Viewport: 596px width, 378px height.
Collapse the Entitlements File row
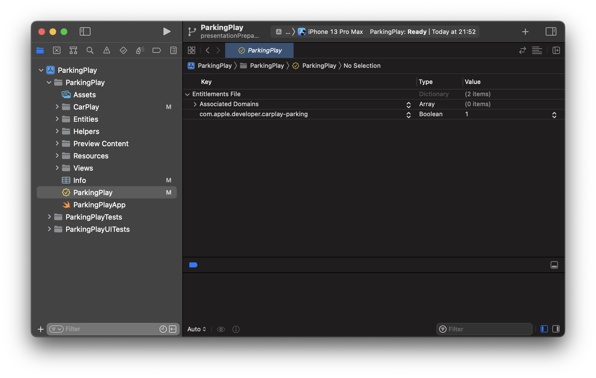(x=188, y=94)
